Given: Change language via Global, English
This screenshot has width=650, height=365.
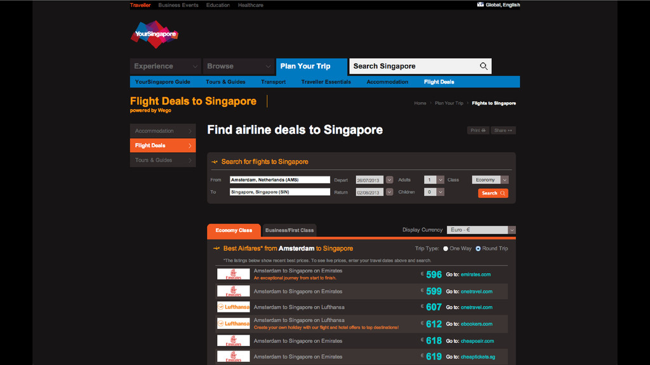Looking at the screenshot, I should tap(503, 5).
